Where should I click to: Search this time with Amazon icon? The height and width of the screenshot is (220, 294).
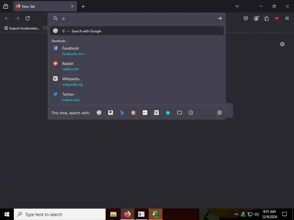(111, 113)
